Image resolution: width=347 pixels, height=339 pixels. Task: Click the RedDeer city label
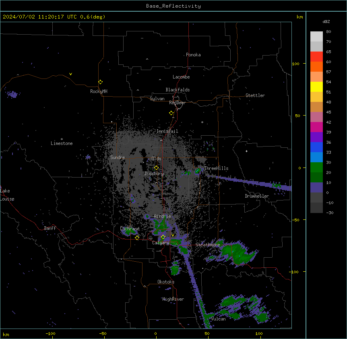(x=177, y=103)
